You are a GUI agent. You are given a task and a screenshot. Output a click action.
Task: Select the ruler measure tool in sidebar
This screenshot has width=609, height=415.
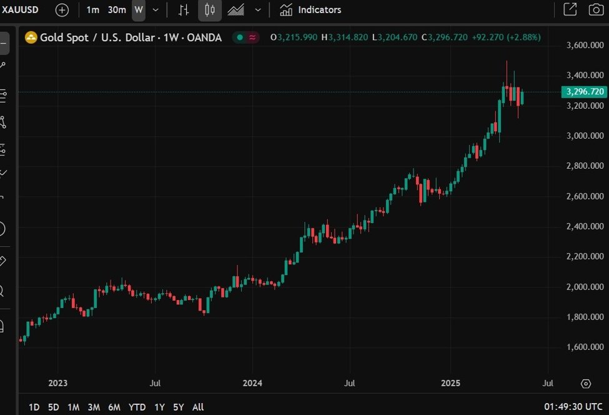pos(2,261)
